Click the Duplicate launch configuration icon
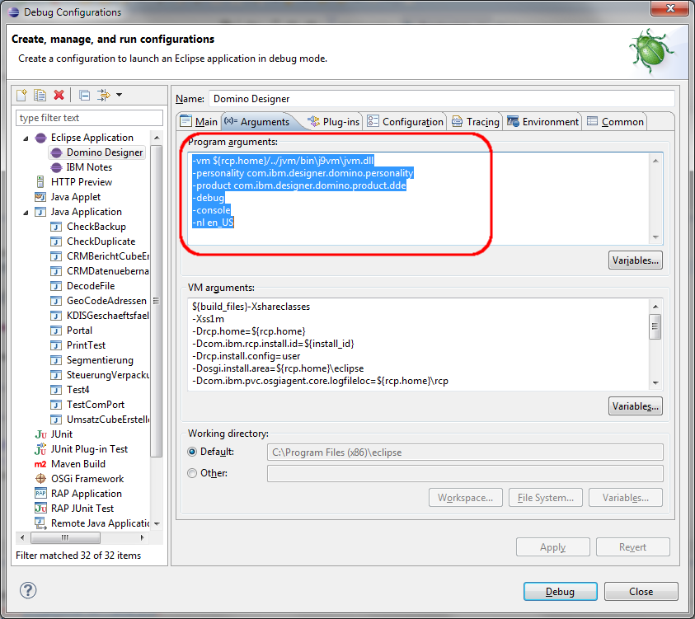695x619 pixels. [40, 96]
